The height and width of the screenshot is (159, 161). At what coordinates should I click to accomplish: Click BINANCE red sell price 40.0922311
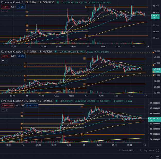click(7, 105)
